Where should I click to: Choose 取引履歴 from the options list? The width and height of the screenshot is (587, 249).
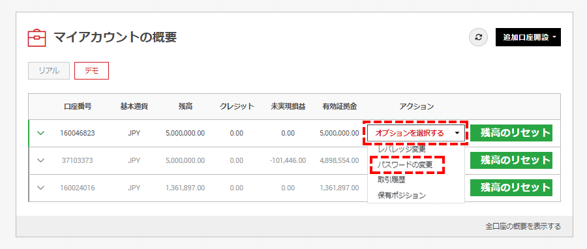click(x=391, y=180)
